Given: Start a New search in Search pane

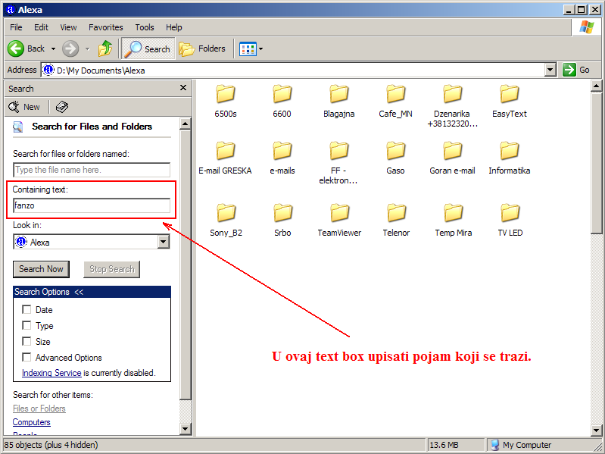Looking at the screenshot, I should pos(24,107).
